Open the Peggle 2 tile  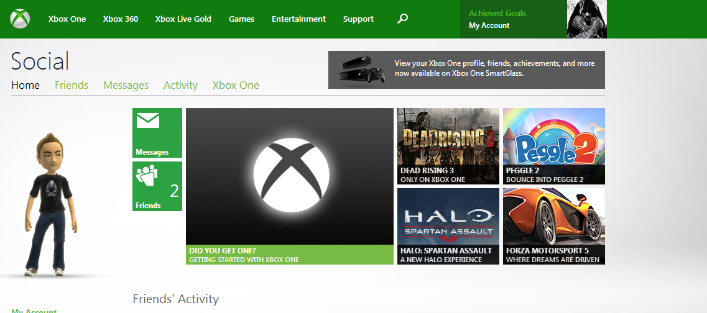click(554, 146)
